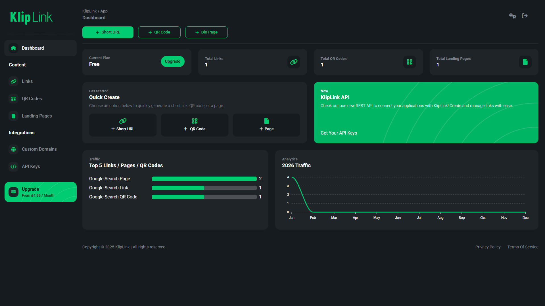Open the Links section in the sidebar
545x306 pixels.
click(27, 81)
